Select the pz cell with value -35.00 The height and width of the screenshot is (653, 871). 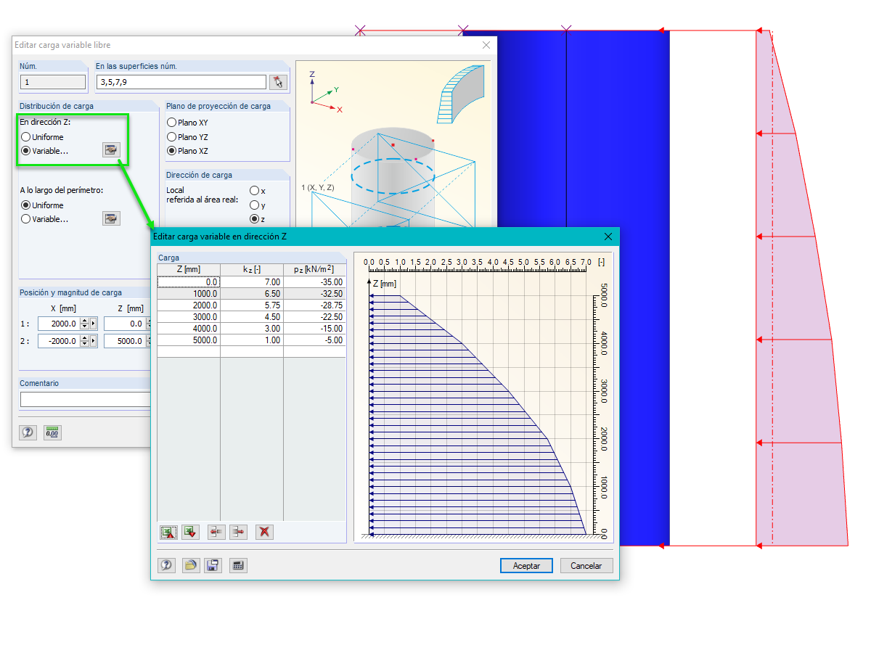(314, 282)
